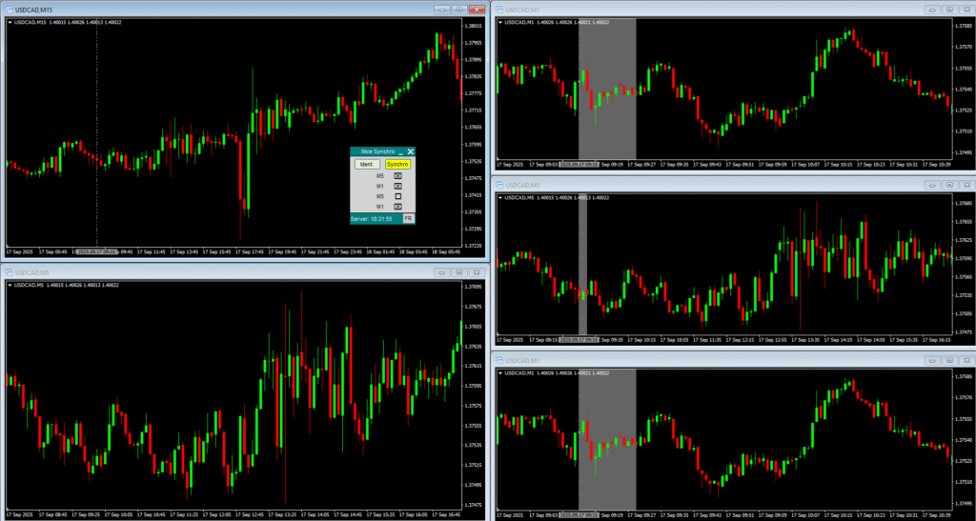Expand the triangle beside USDCAD,M15 chart label
Image resolution: width=976 pixels, height=521 pixels.
10,22
